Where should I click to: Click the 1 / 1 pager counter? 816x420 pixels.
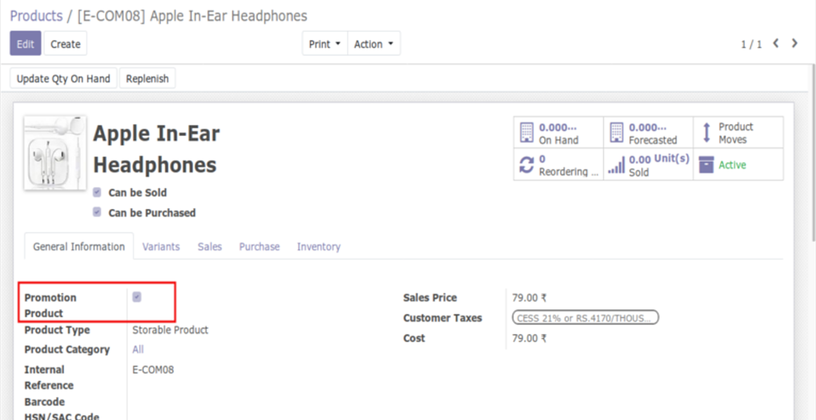[x=752, y=44]
